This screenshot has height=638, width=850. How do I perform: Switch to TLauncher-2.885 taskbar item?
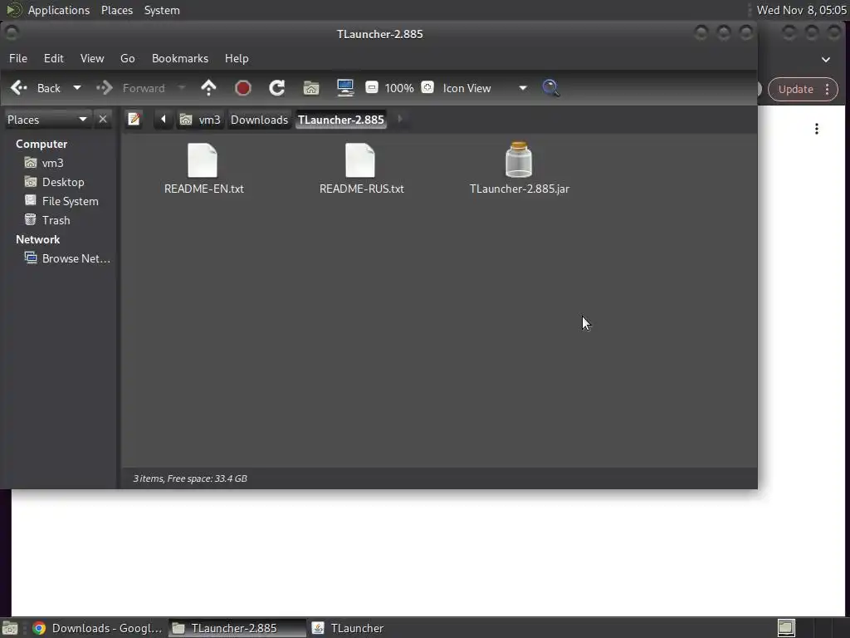[x=237, y=628]
